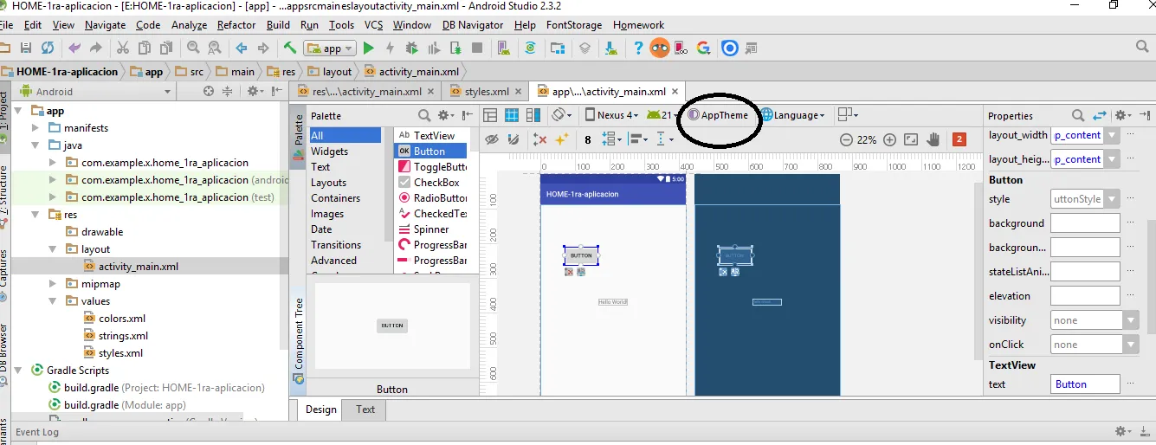Click the Infer constraints sparkle icon
Image resolution: width=1156 pixels, height=445 pixels.
pyautogui.click(x=562, y=139)
